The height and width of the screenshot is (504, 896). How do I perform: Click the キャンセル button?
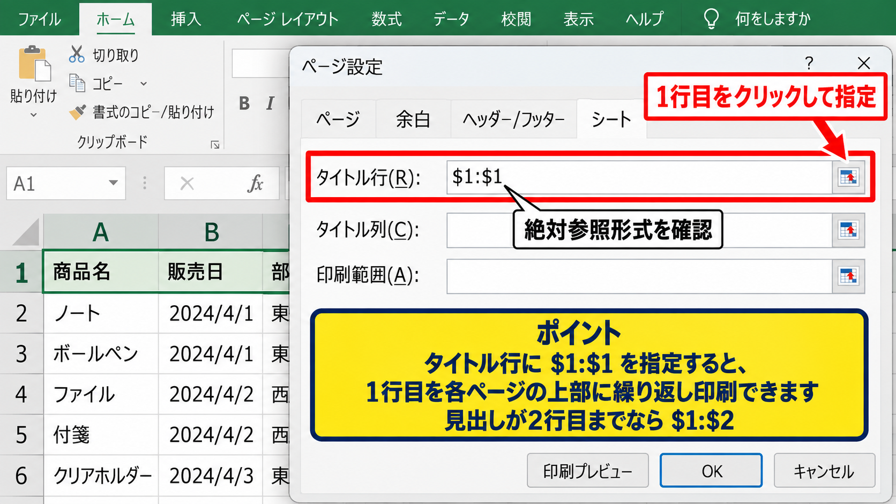pyautogui.click(x=824, y=471)
